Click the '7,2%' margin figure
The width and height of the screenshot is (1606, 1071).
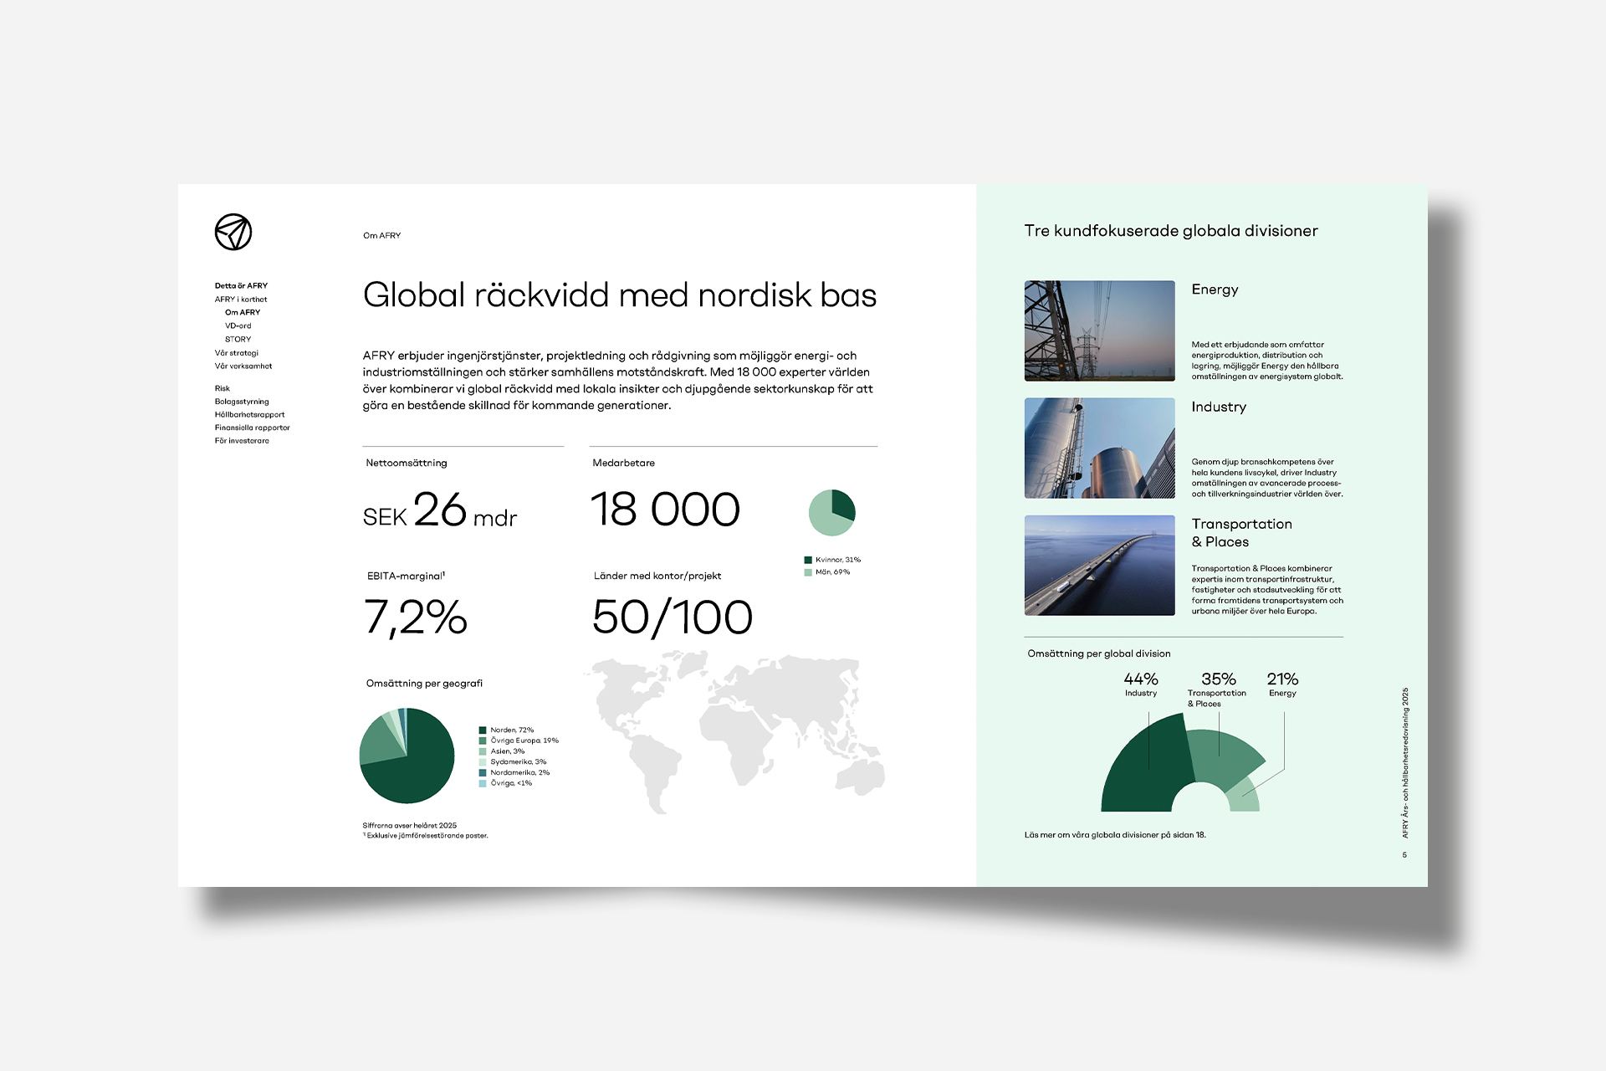tap(415, 617)
